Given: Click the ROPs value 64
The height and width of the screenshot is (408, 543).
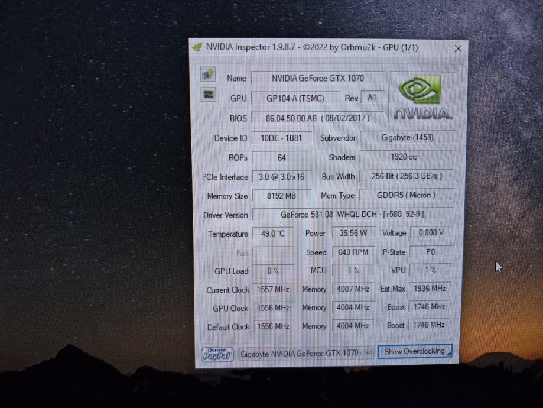Looking at the screenshot, I should (281, 158).
